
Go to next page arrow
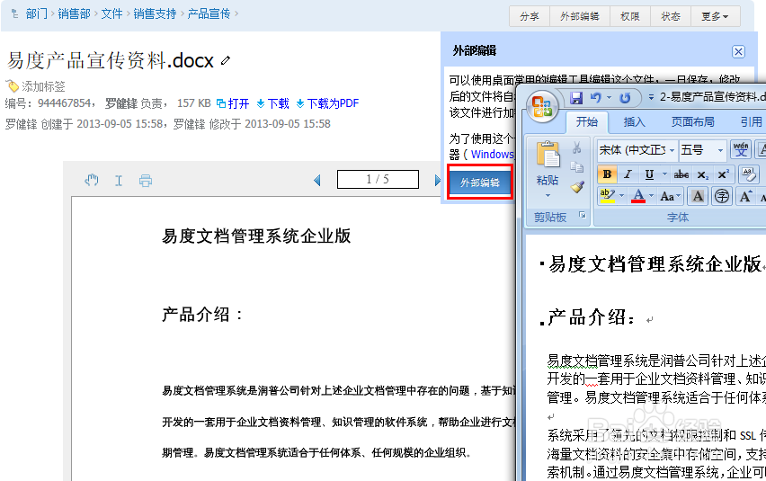tap(437, 180)
